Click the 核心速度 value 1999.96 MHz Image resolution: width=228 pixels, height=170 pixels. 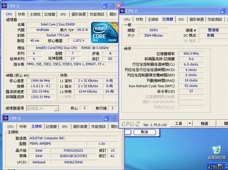pos(41,81)
